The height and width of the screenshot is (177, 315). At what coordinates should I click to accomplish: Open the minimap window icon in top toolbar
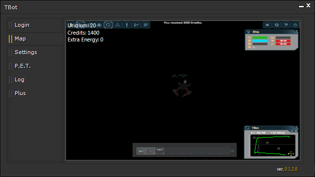108,25
